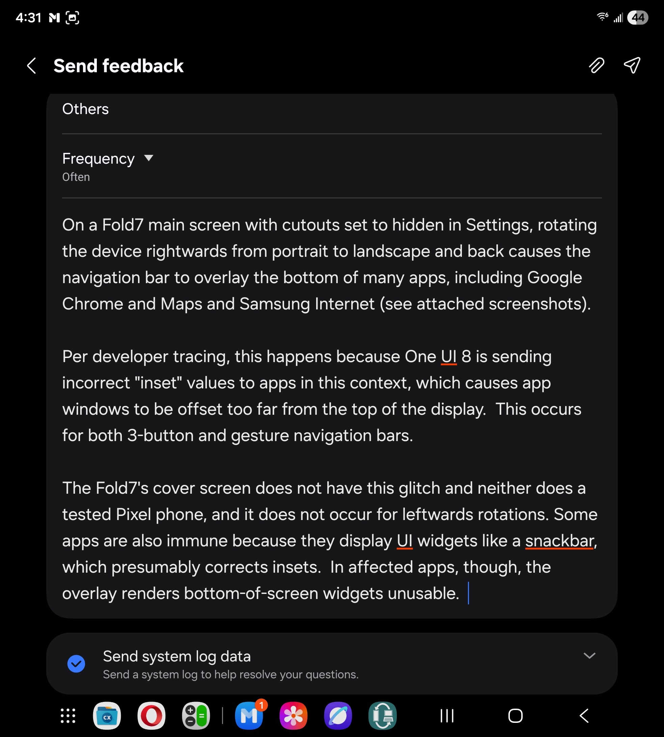Go back using the header back arrow
This screenshot has width=664, height=737.
[32, 66]
